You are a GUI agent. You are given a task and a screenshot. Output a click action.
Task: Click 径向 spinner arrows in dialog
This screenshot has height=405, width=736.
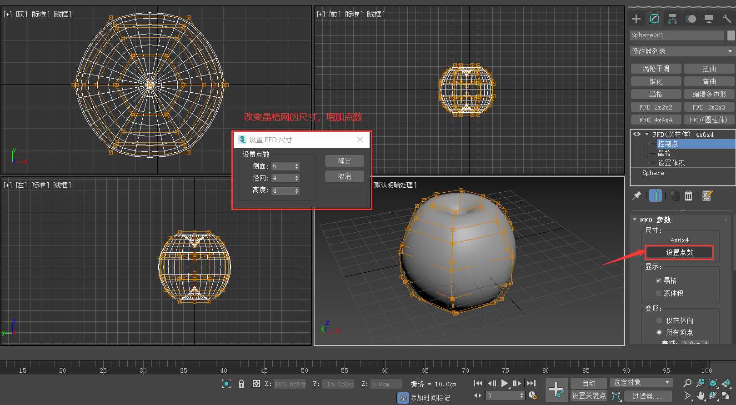(297, 178)
